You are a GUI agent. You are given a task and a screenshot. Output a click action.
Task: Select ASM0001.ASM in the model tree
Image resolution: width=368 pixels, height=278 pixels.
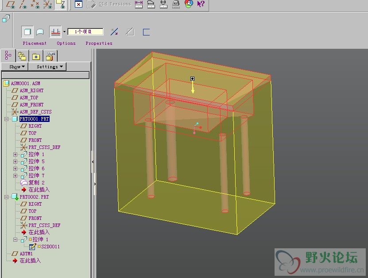(25, 83)
